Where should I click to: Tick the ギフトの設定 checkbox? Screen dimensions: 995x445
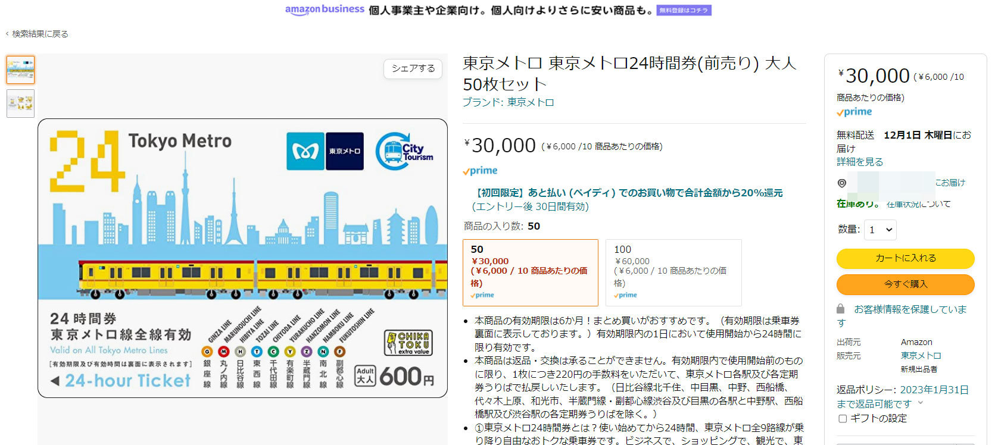click(x=843, y=419)
